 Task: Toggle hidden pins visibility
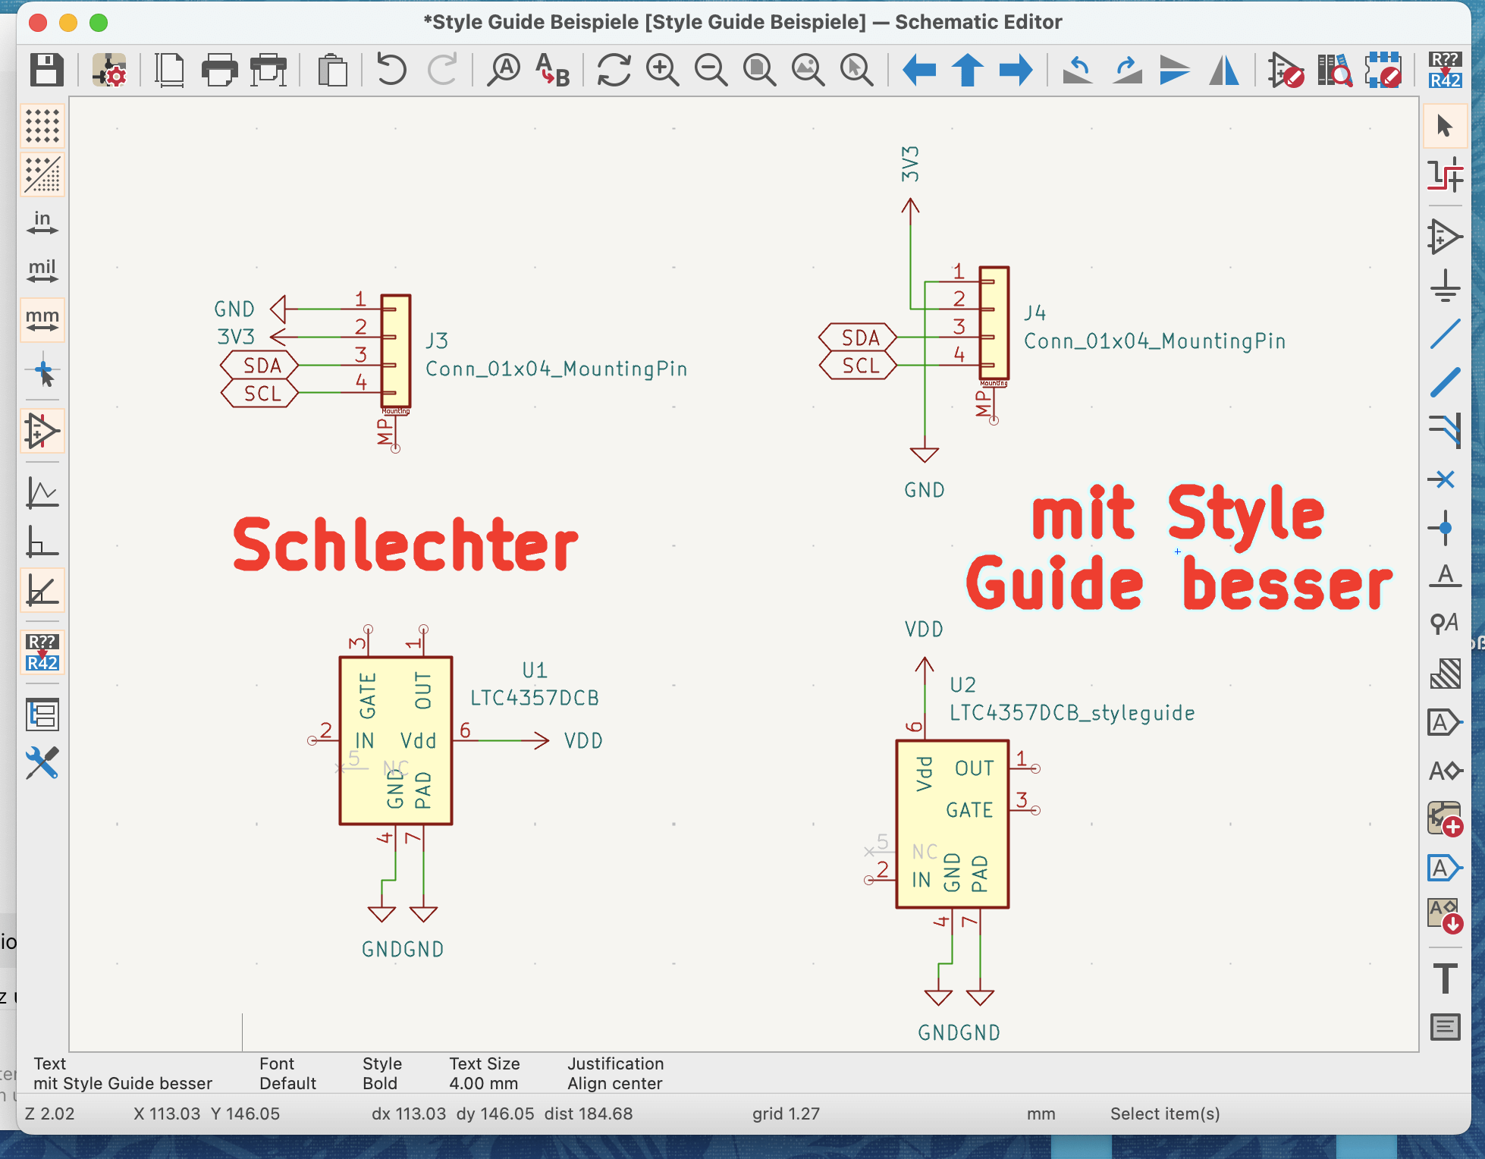pos(42,431)
